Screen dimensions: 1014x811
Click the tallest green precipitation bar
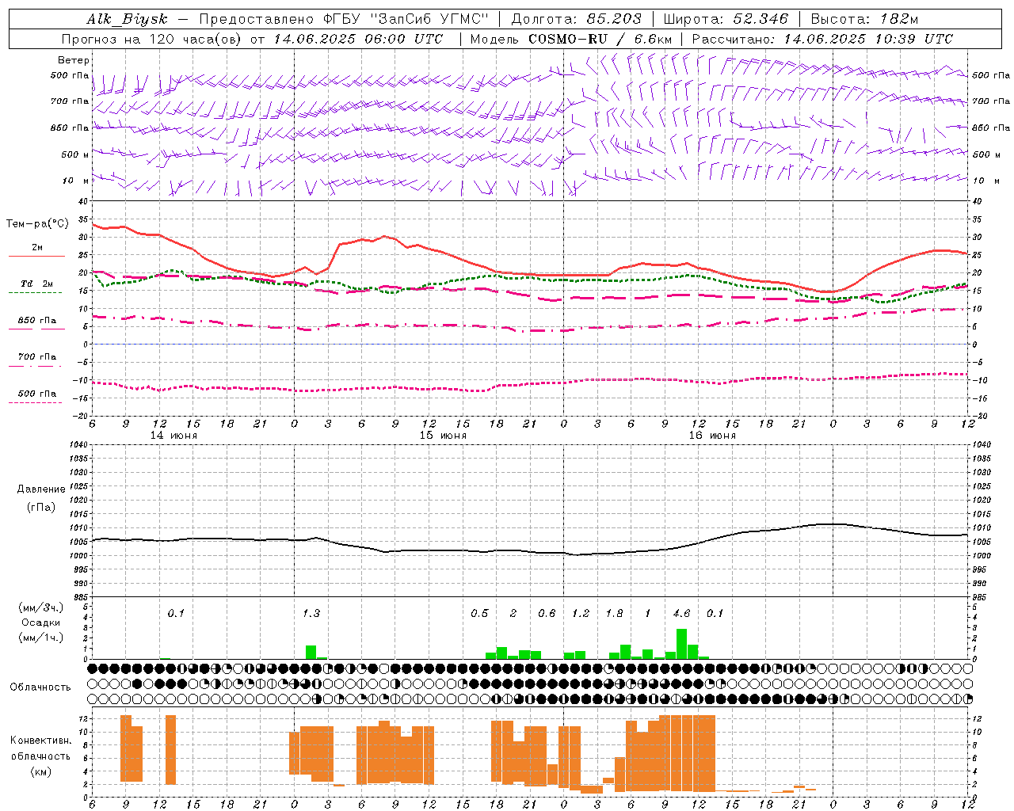(681, 644)
